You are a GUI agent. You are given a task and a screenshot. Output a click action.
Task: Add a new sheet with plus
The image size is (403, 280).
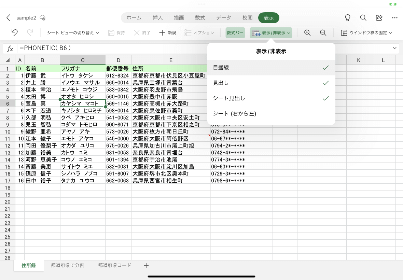[146, 265]
